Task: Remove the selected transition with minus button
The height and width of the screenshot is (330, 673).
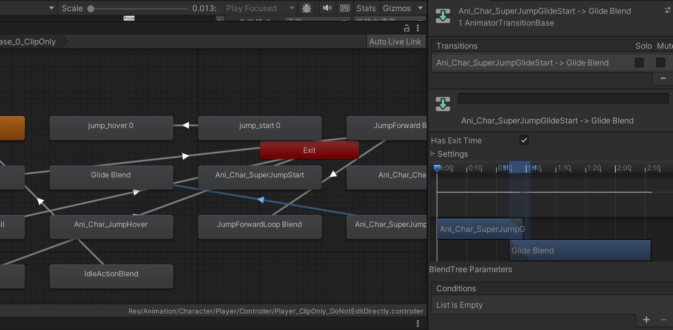Action: 663,79
